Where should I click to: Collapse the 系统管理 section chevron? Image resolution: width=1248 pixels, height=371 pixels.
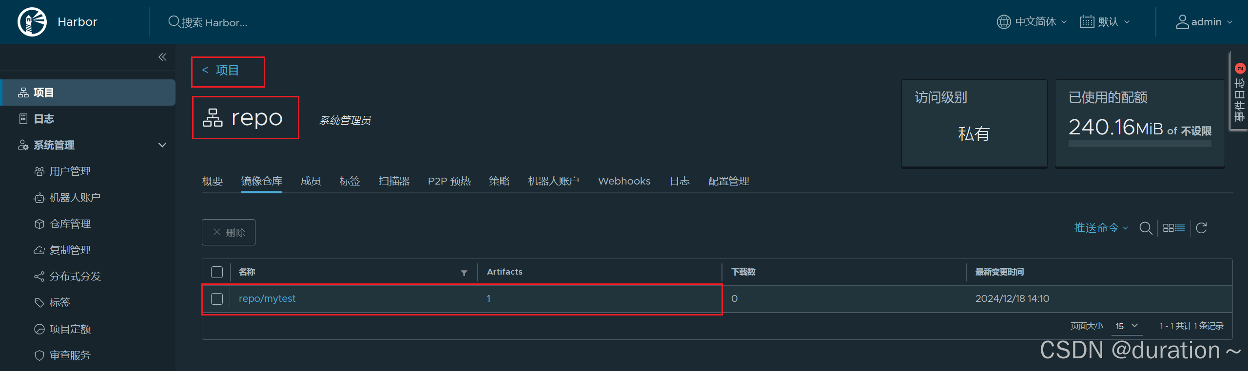tap(162, 145)
